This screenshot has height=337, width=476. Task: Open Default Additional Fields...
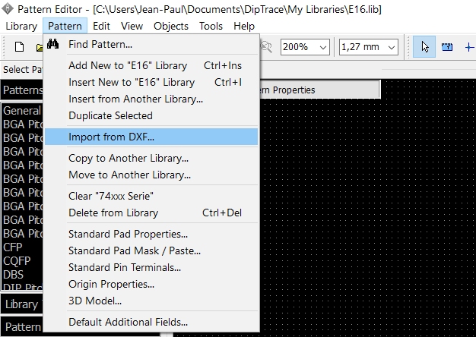pyautogui.click(x=151, y=322)
